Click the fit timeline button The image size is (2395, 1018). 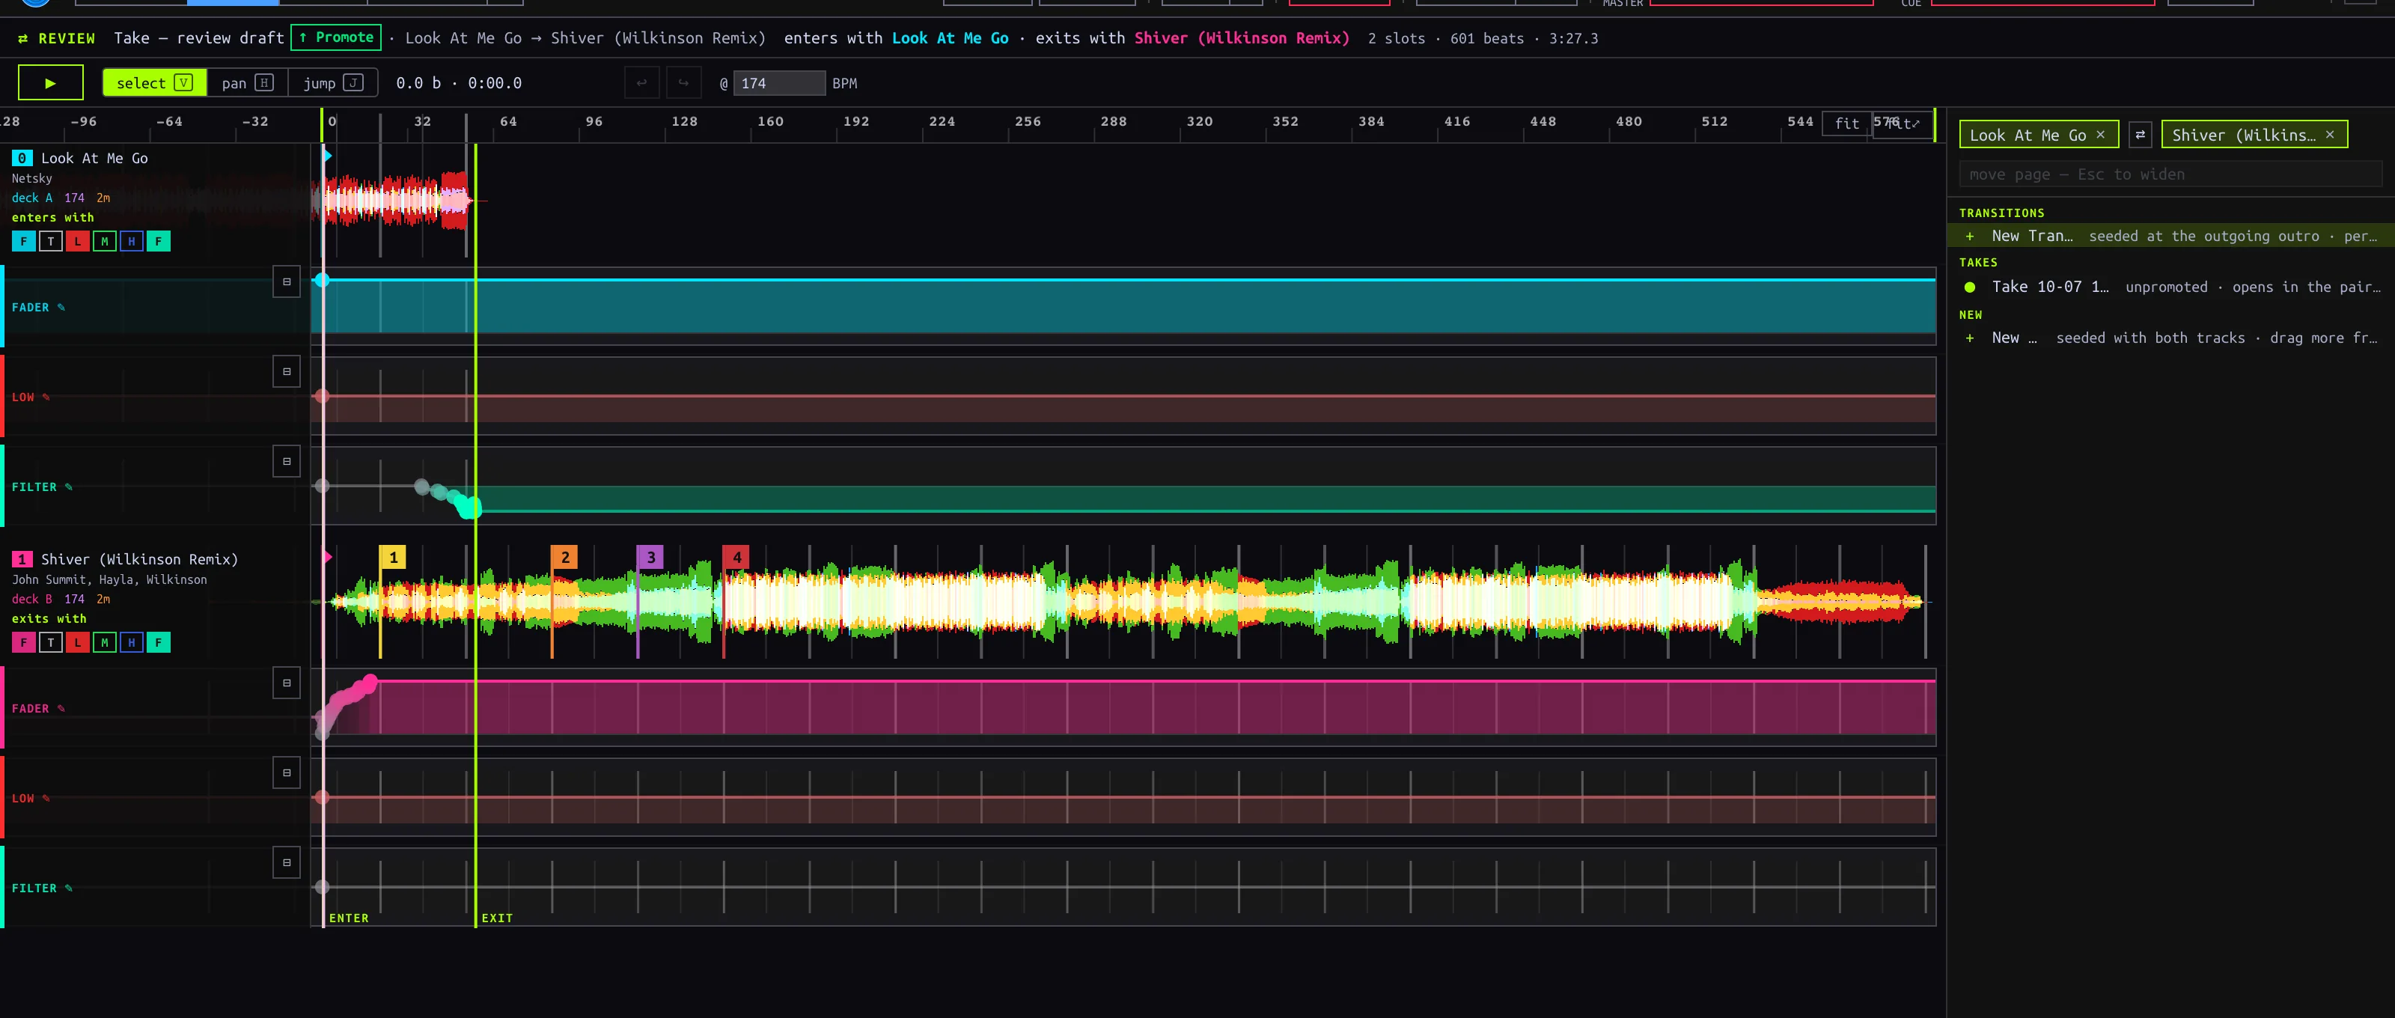[x=1846, y=124]
